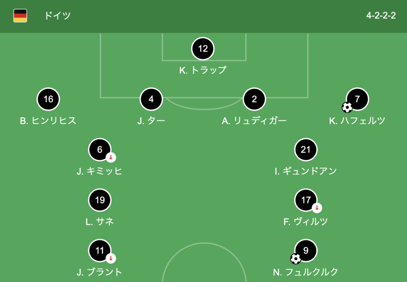The width and height of the screenshot is (407, 282).
Task: Click substitution arrow on number 6
Action: (111, 157)
